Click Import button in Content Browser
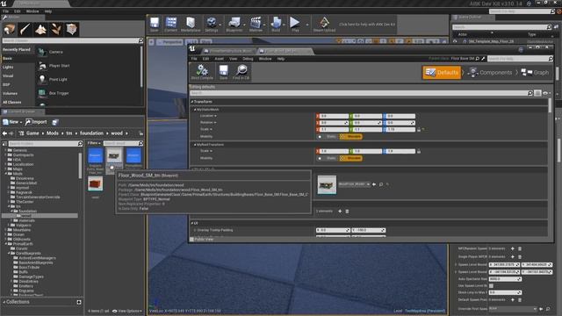This screenshot has height=316, width=562. click(36, 122)
